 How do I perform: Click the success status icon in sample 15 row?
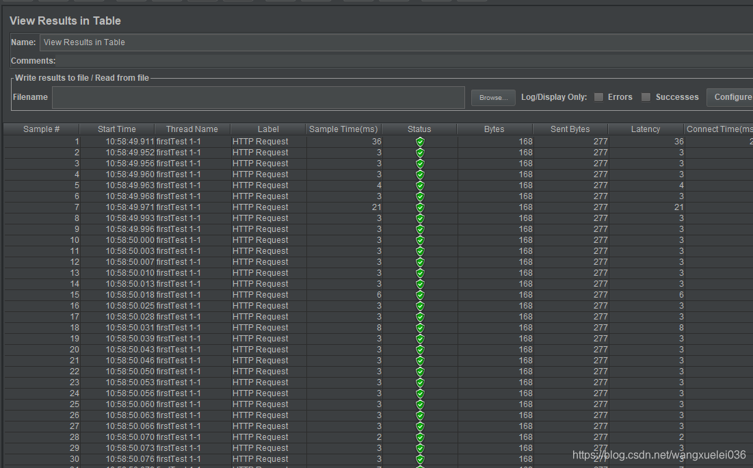(x=420, y=295)
